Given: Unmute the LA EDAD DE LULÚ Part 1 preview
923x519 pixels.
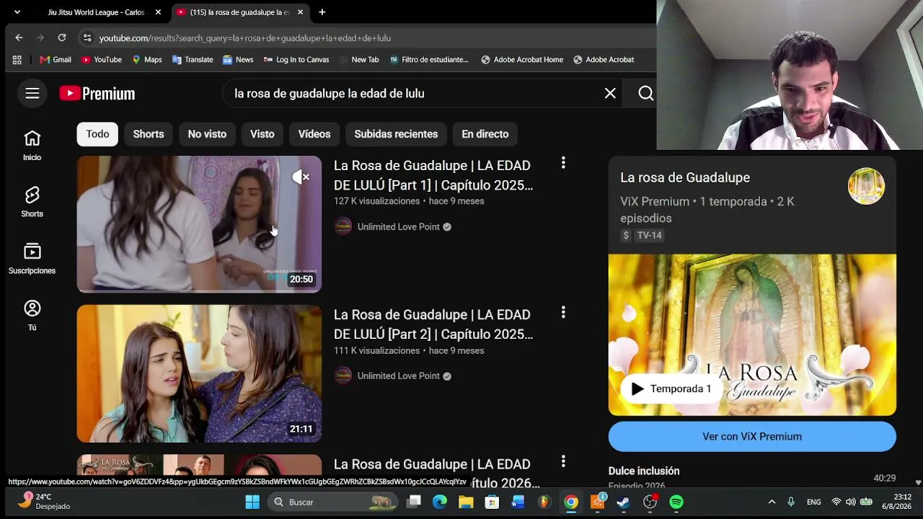Looking at the screenshot, I should click(301, 177).
